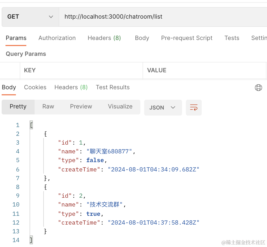Toggle the wrap lines icon button
This screenshot has width=267, height=247.
click(194, 108)
